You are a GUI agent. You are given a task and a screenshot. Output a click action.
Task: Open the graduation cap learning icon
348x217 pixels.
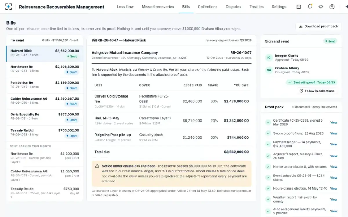(x=321, y=7)
